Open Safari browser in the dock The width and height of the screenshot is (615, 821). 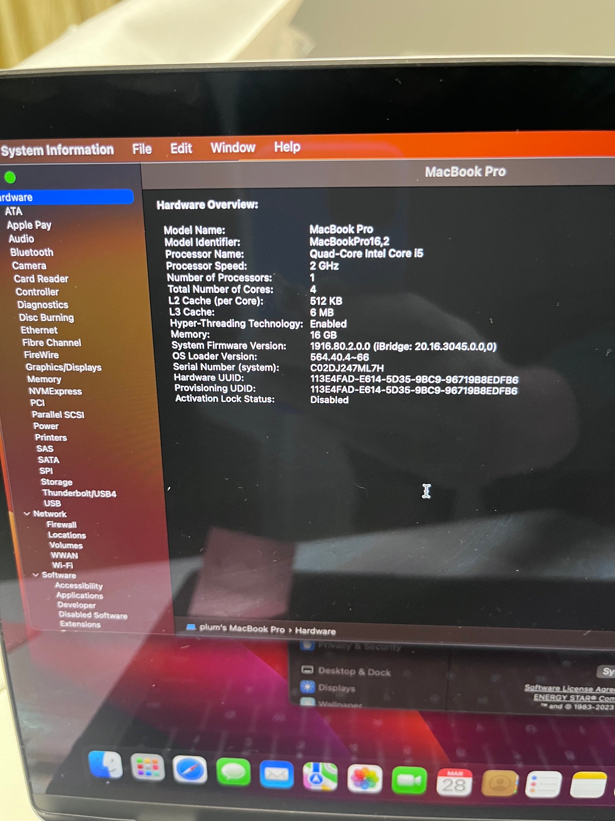pos(190,770)
